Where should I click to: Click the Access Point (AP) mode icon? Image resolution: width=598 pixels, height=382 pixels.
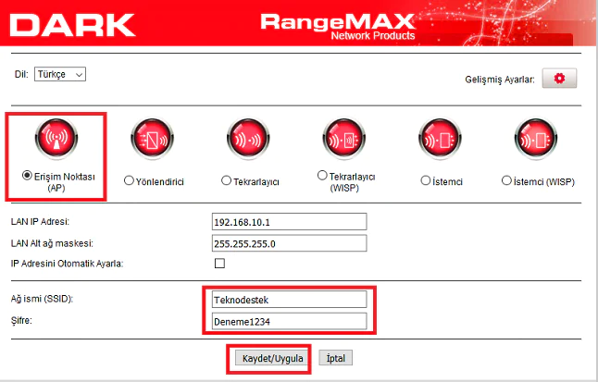pos(56,139)
